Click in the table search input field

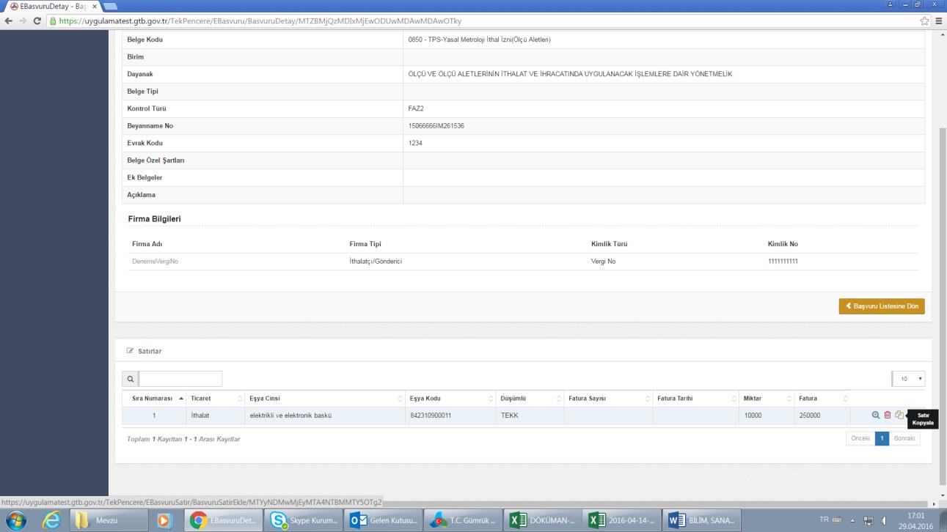pos(180,379)
